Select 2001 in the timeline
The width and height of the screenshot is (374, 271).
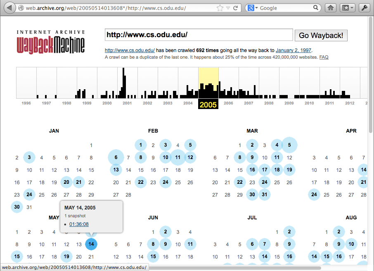pyautogui.click(x=127, y=103)
